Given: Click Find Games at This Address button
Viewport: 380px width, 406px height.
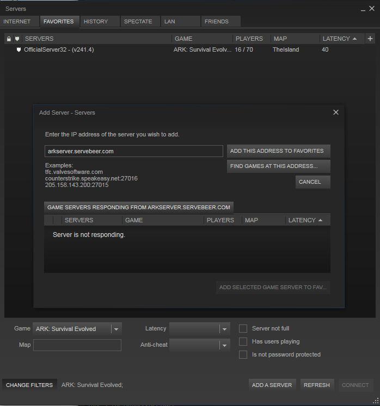Looking at the screenshot, I should [278, 166].
